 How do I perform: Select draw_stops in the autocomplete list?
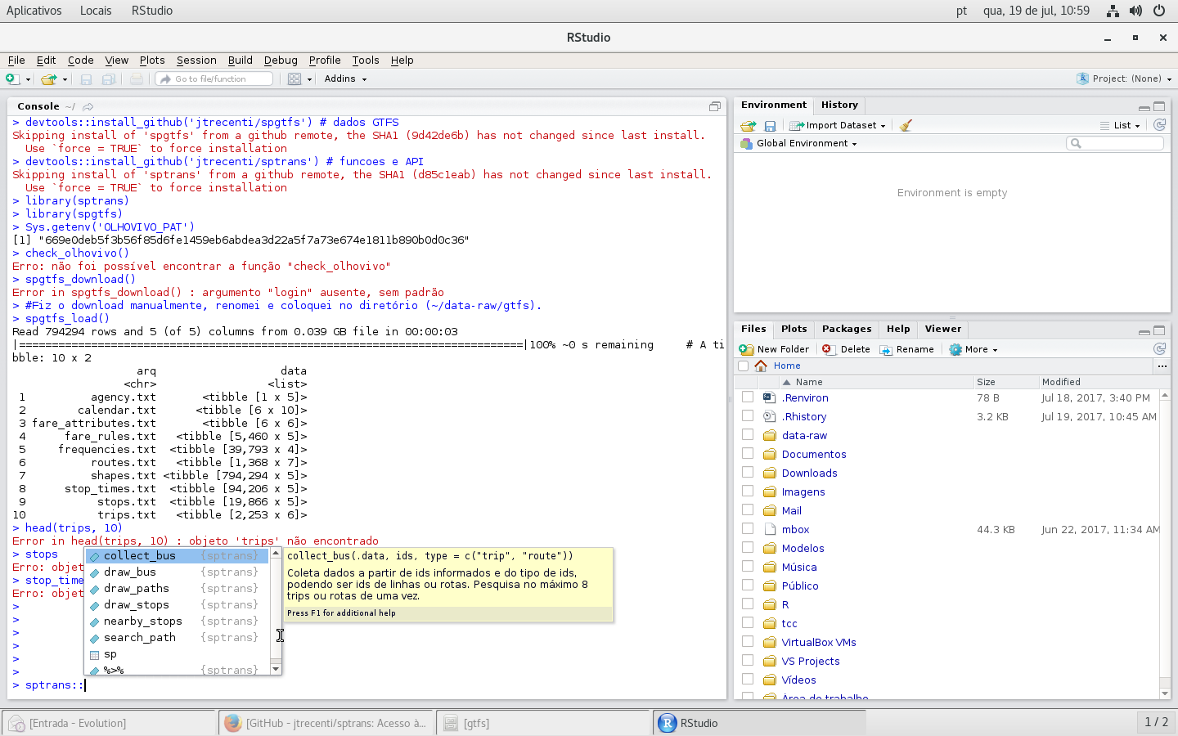pos(177,604)
